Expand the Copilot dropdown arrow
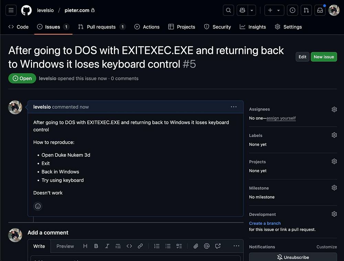This screenshot has width=344, height=261. tap(252, 10)
